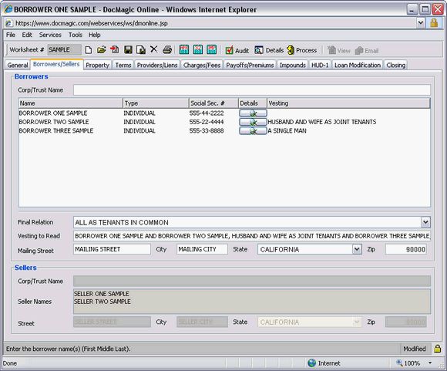
Task: Click the Type column header
Action: click(156, 103)
